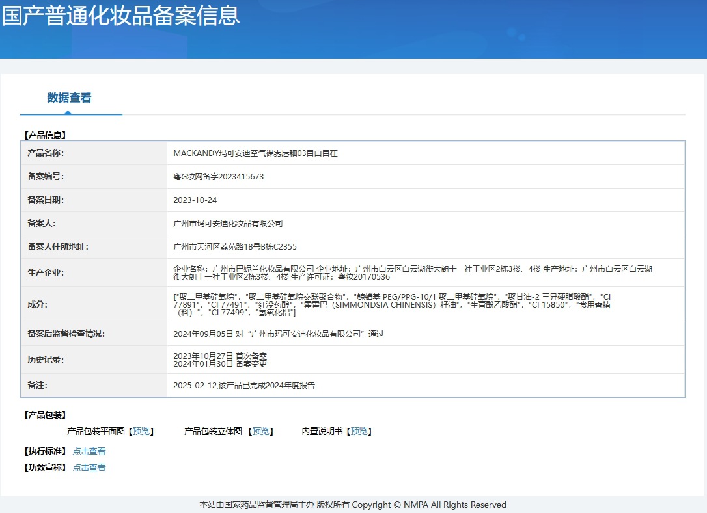Click the NMPA copyright footer text
This screenshot has width=707, height=513.
(x=353, y=505)
